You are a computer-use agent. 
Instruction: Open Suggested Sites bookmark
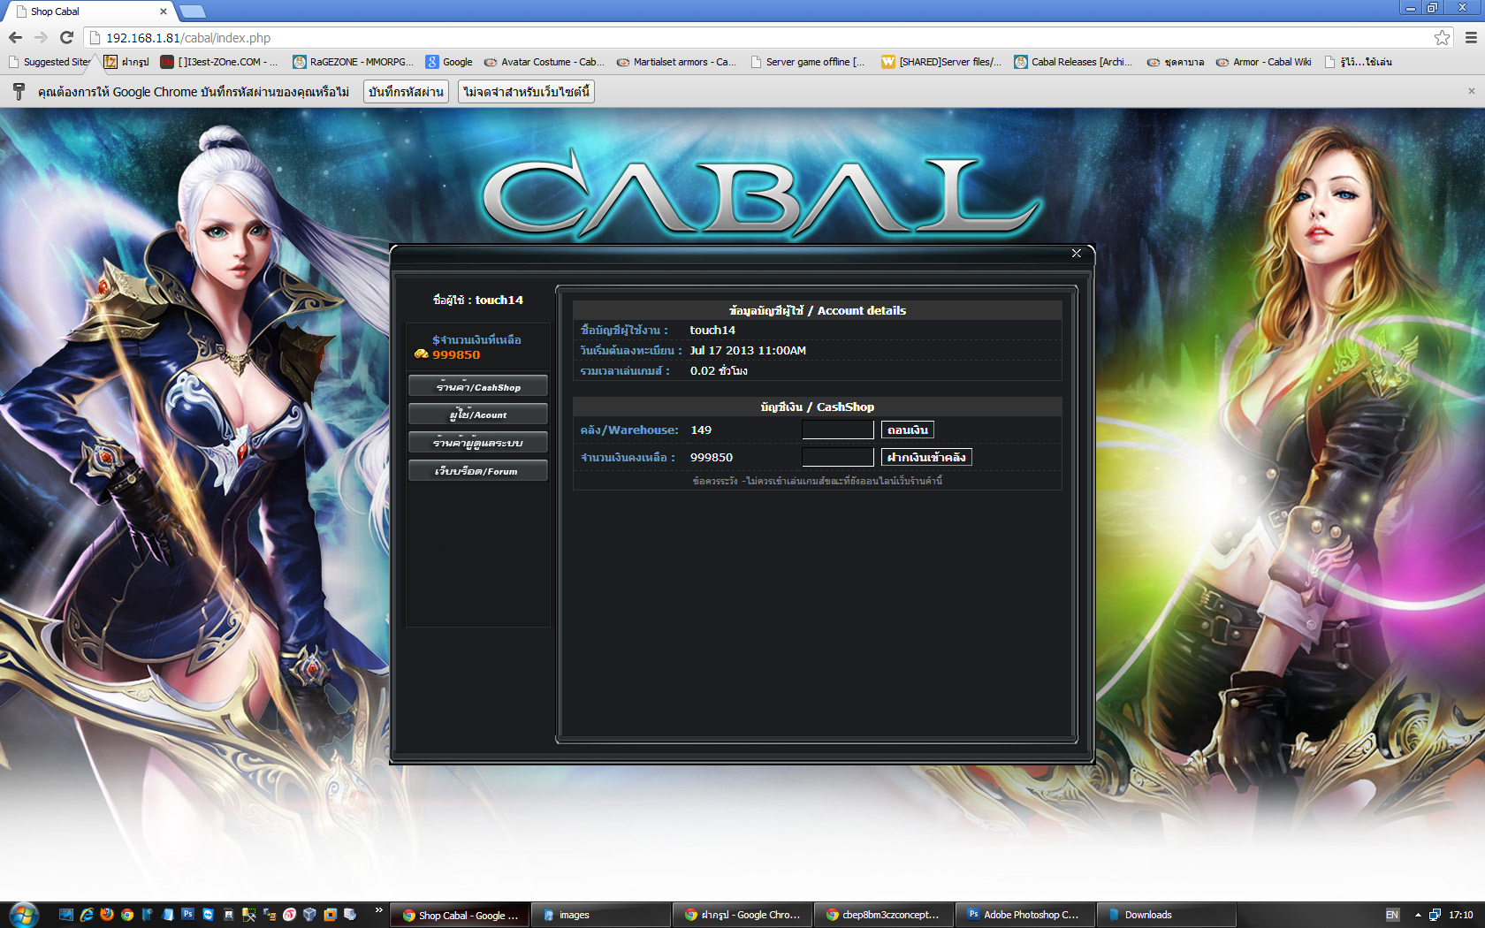point(49,62)
